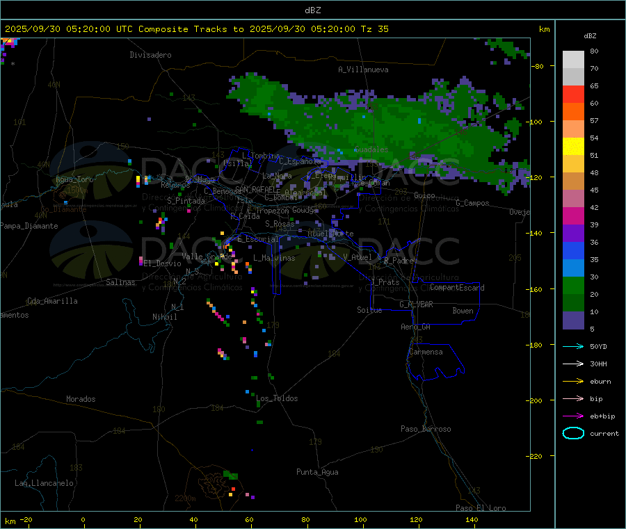Pick the blue swatch below 36 dBZ
The width and height of the screenshot is (626, 529).
573,250
